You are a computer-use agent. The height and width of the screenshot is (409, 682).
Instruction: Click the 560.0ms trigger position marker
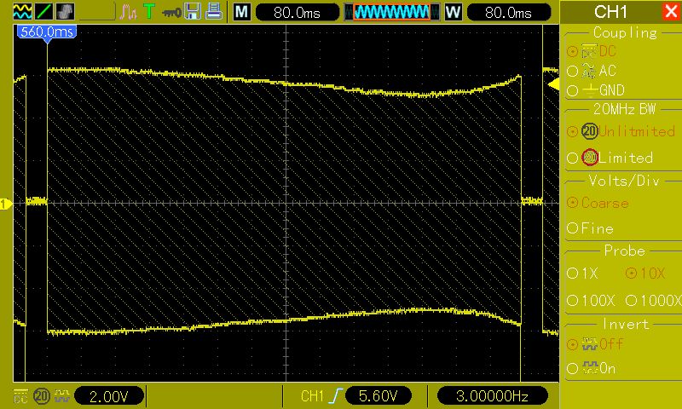coord(47,32)
